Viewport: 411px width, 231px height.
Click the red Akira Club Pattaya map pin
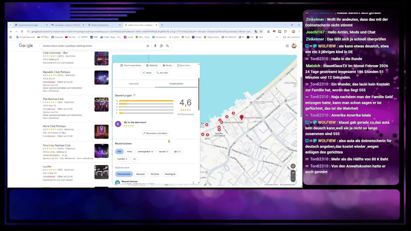241,118
